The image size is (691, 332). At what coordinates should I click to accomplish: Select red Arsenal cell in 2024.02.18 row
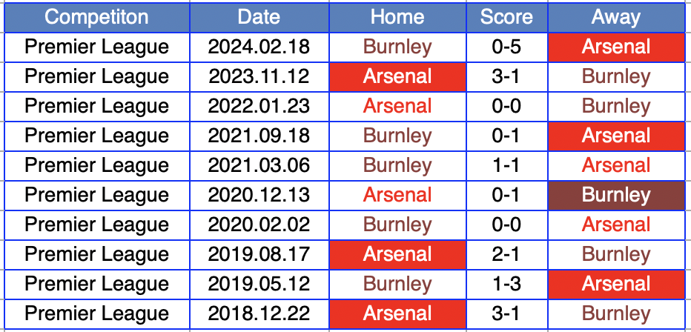tap(616, 47)
